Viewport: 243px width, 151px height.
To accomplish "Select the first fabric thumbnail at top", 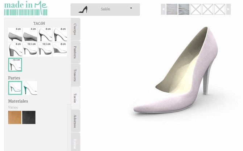I will pyautogui.click(x=172, y=9).
